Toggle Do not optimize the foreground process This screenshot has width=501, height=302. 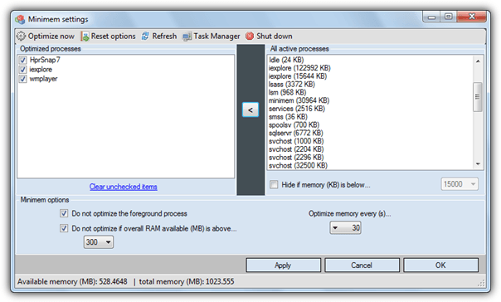[x=64, y=213]
